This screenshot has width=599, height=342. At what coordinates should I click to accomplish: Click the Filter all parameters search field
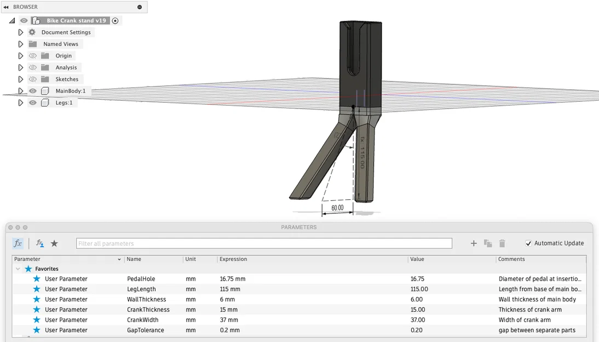tap(263, 243)
